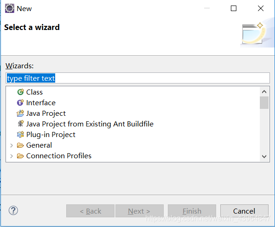275x227 pixels.
Task: Maximize the New dialog window
Action: click(234, 8)
